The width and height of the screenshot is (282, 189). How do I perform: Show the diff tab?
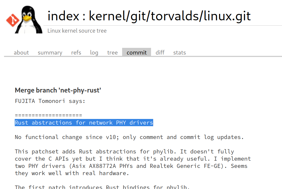160,53
